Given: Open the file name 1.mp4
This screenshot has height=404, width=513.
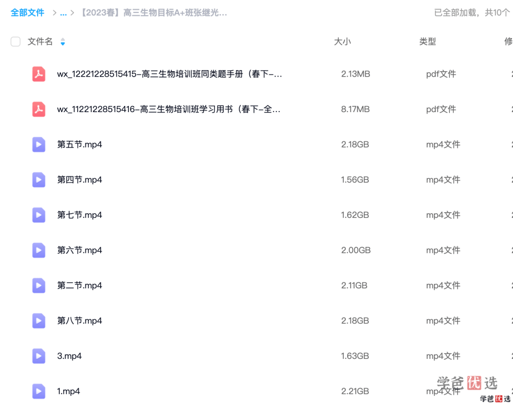Looking at the screenshot, I should [68, 391].
